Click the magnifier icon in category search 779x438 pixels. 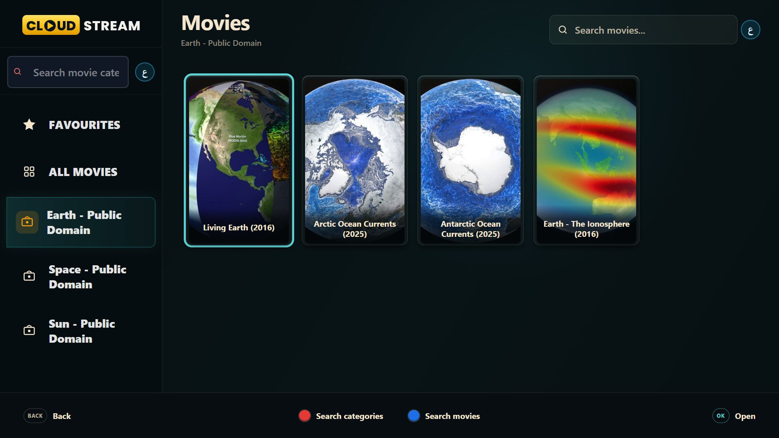tap(17, 72)
